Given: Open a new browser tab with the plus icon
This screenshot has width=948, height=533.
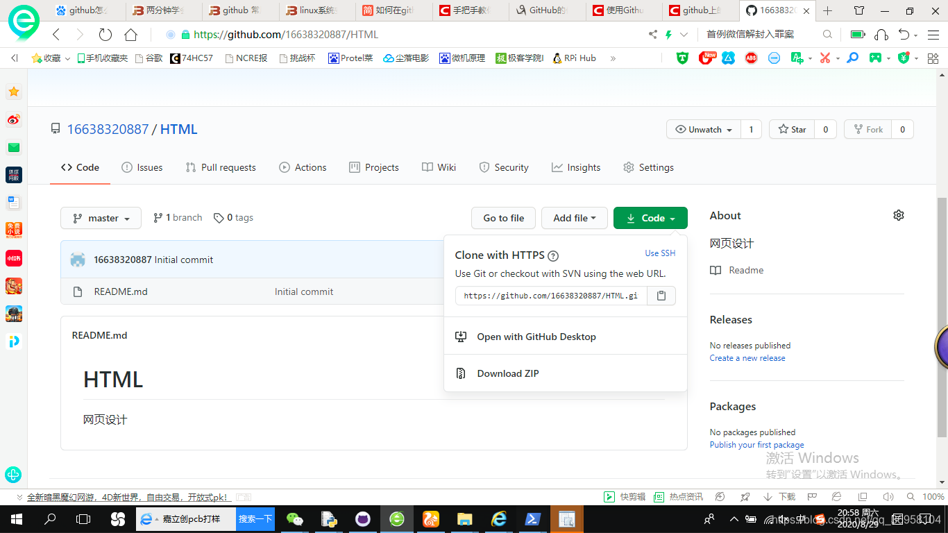Looking at the screenshot, I should tap(827, 10).
